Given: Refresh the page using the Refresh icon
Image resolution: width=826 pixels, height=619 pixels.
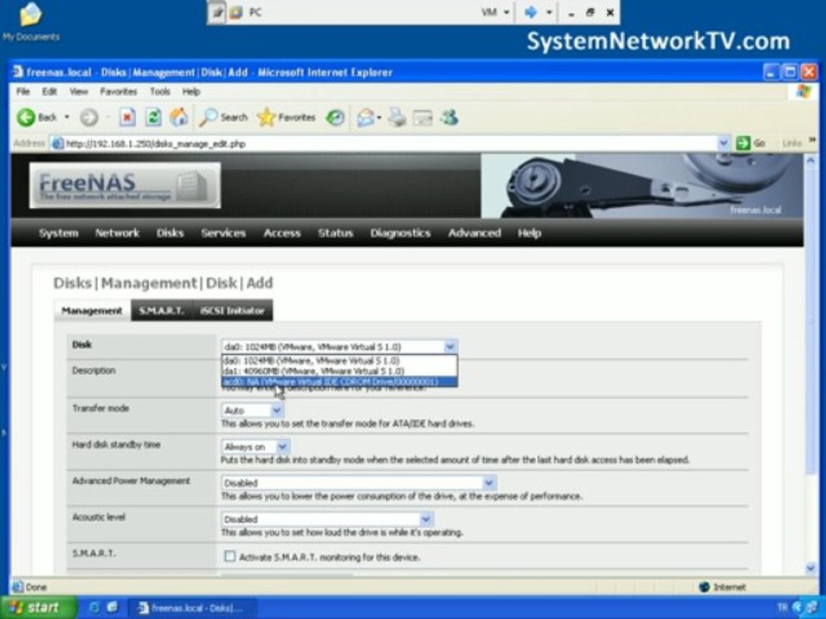Looking at the screenshot, I should coord(153,118).
